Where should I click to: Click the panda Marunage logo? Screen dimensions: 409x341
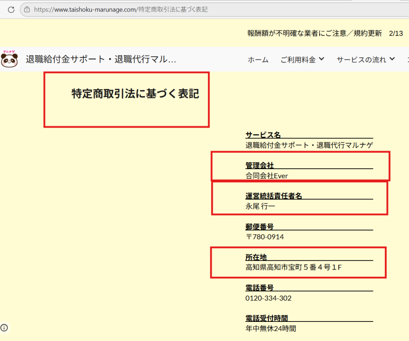[10, 59]
